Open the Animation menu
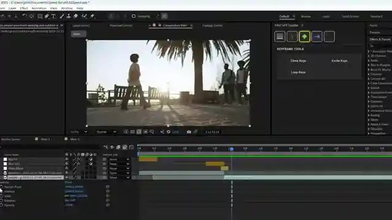392x220 pixels. tap(39, 8)
